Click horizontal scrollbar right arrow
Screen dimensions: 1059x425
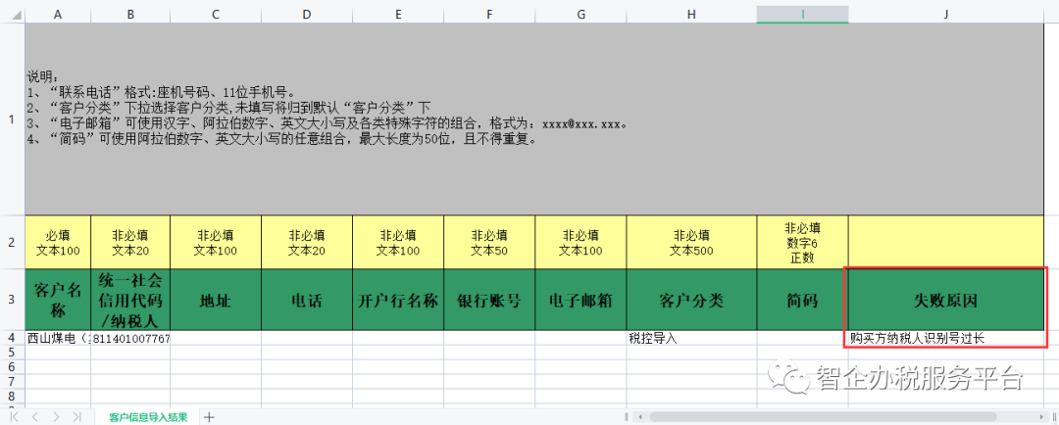coord(1043,417)
